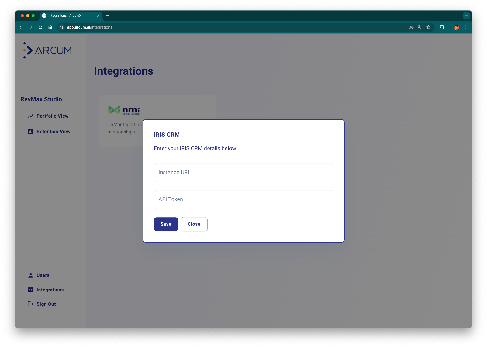Open the Chrome profile avatar
The height and width of the screenshot is (348, 487).
456,27
